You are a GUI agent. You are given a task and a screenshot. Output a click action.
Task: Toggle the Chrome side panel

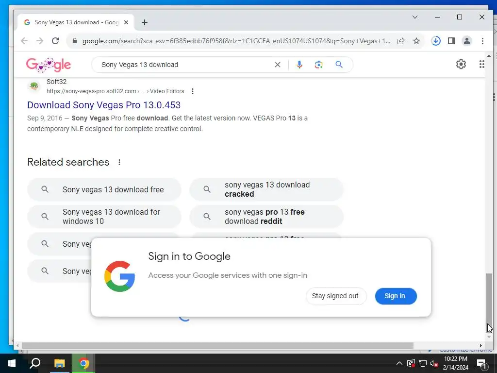pyautogui.click(x=451, y=41)
